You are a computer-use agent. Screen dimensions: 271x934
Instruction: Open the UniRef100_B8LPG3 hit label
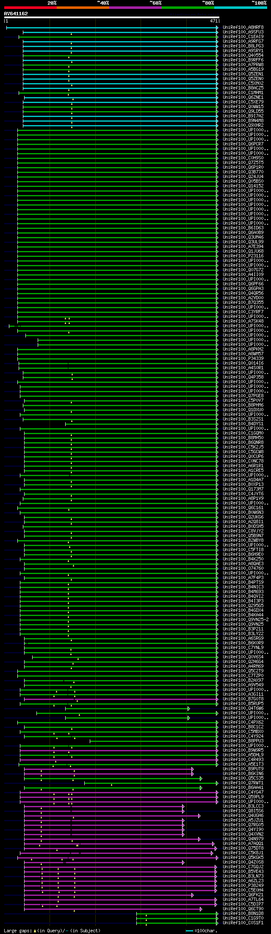243,46
